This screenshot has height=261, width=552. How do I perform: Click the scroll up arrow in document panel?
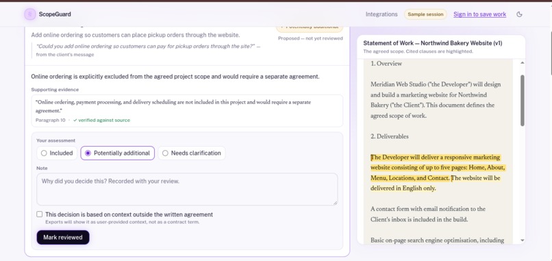[523, 63]
